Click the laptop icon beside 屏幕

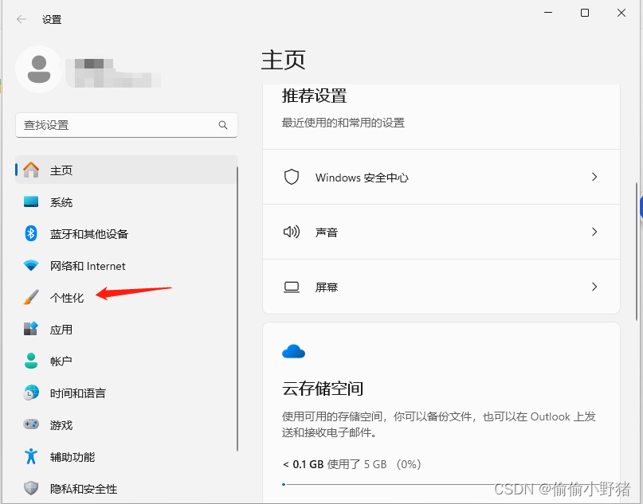click(292, 287)
